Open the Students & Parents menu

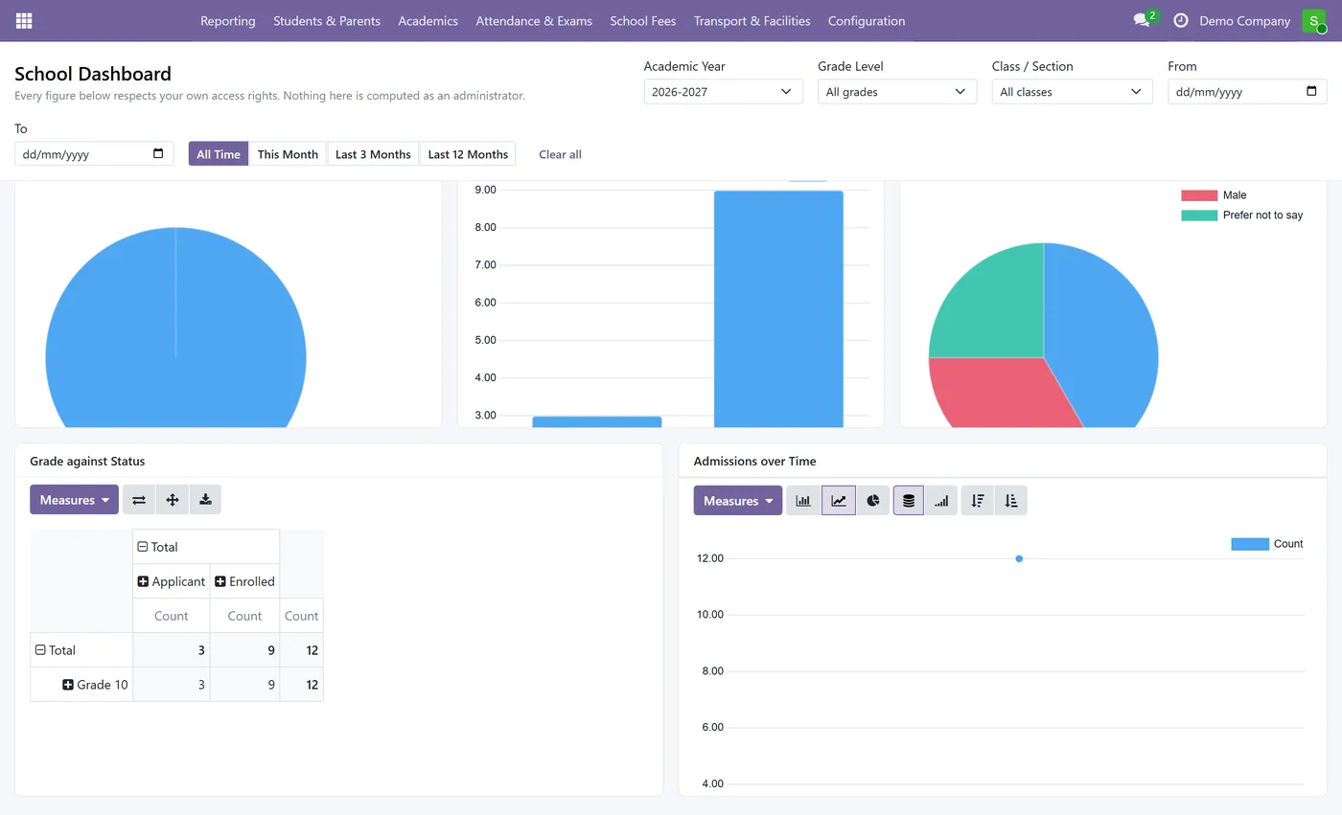(x=327, y=20)
